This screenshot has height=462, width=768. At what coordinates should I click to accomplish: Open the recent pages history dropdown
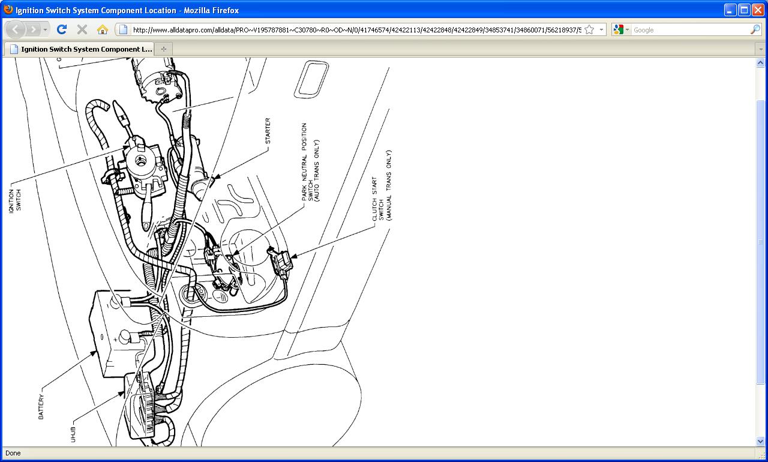click(46, 29)
